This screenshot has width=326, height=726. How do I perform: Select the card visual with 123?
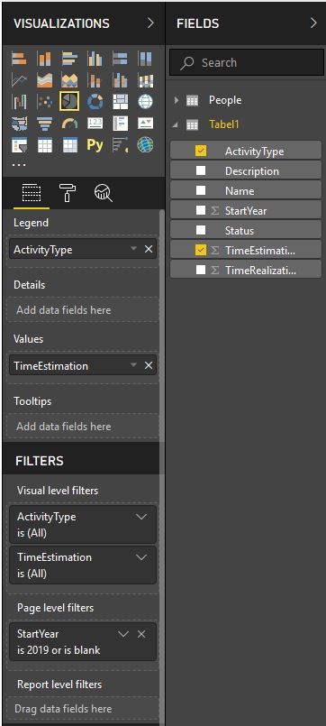(x=95, y=124)
